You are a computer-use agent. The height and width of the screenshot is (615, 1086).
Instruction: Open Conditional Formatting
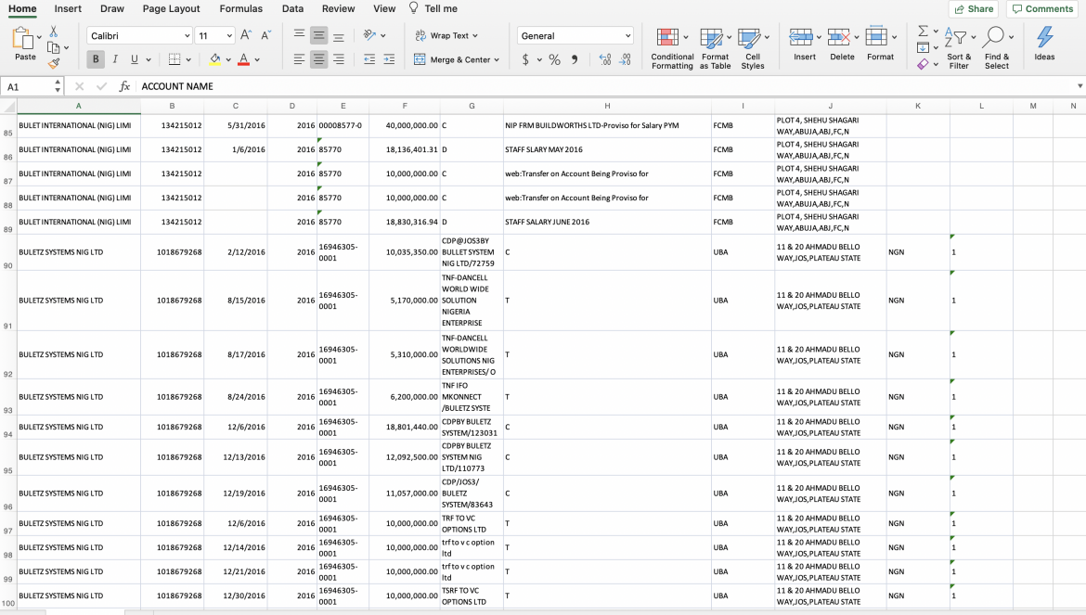(x=672, y=48)
